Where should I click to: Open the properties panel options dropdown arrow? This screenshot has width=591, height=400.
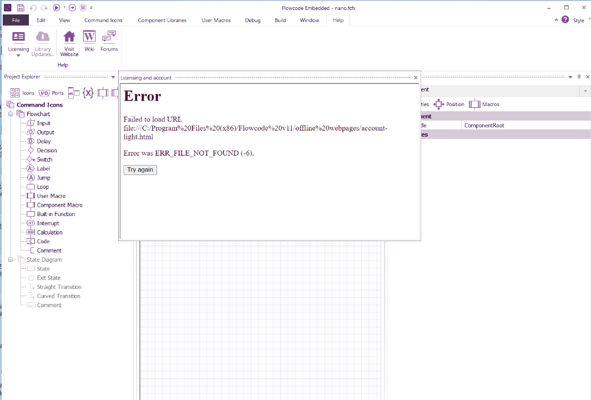(570, 77)
